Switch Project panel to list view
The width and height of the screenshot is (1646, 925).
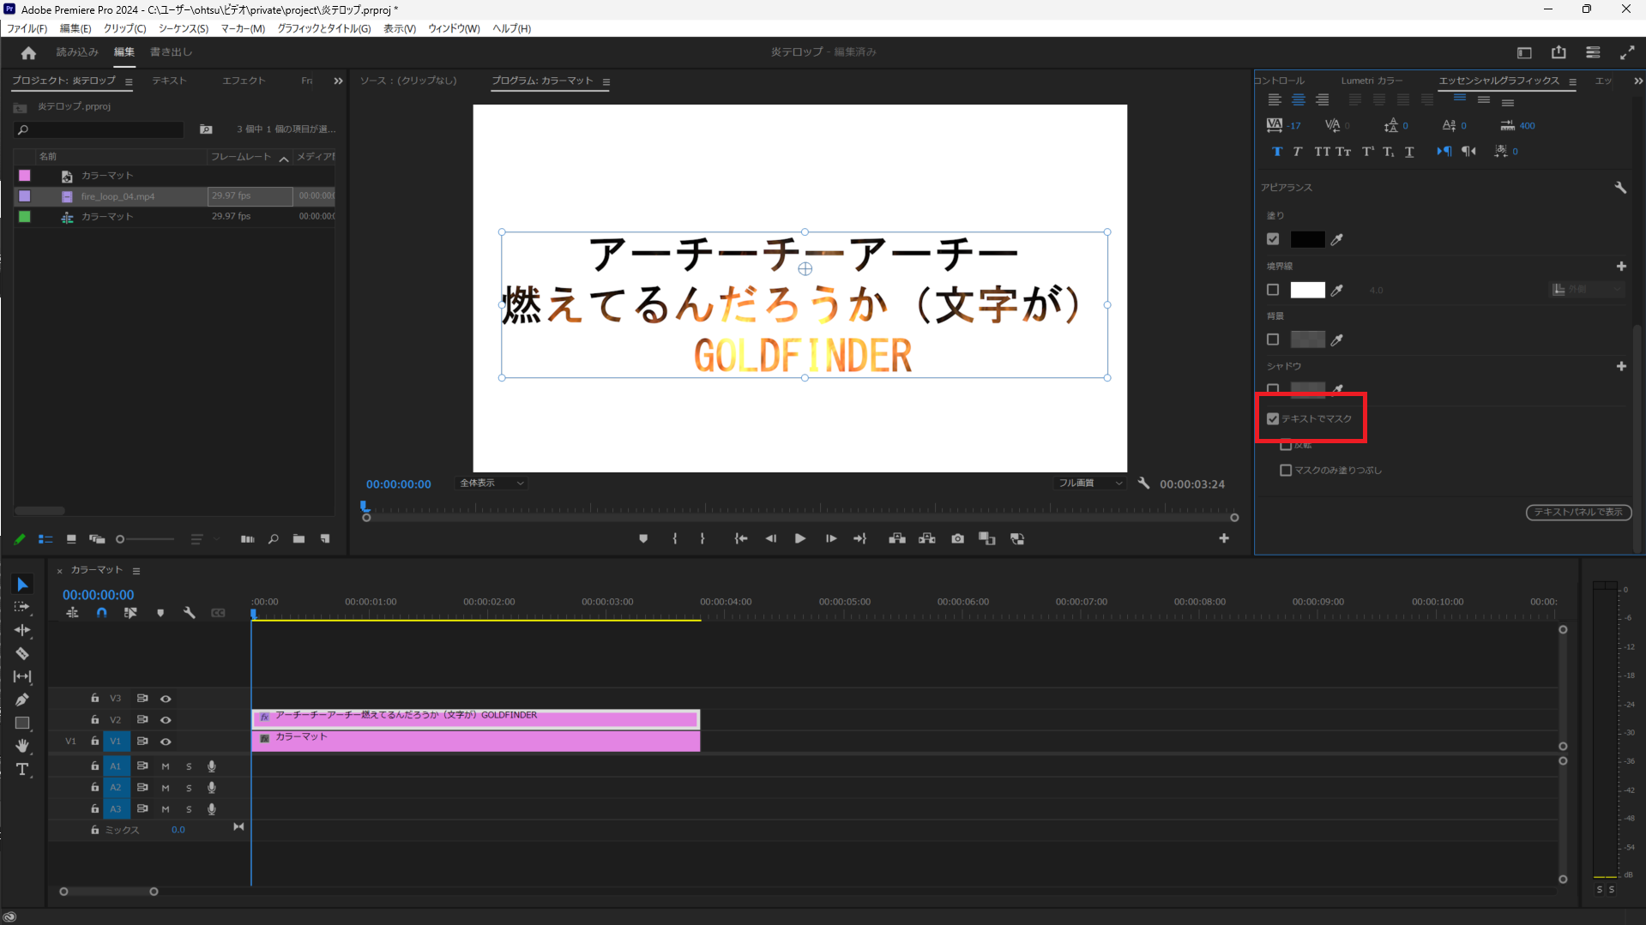[45, 539]
